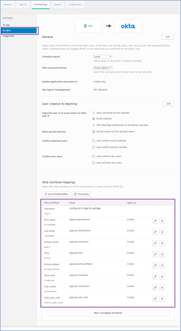Open the Import tab

coord(58,5)
